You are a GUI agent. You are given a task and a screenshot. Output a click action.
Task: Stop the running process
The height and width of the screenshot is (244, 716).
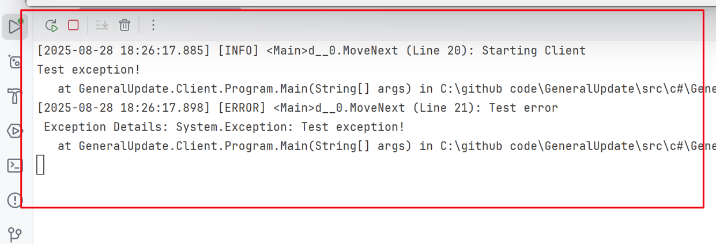(x=73, y=25)
